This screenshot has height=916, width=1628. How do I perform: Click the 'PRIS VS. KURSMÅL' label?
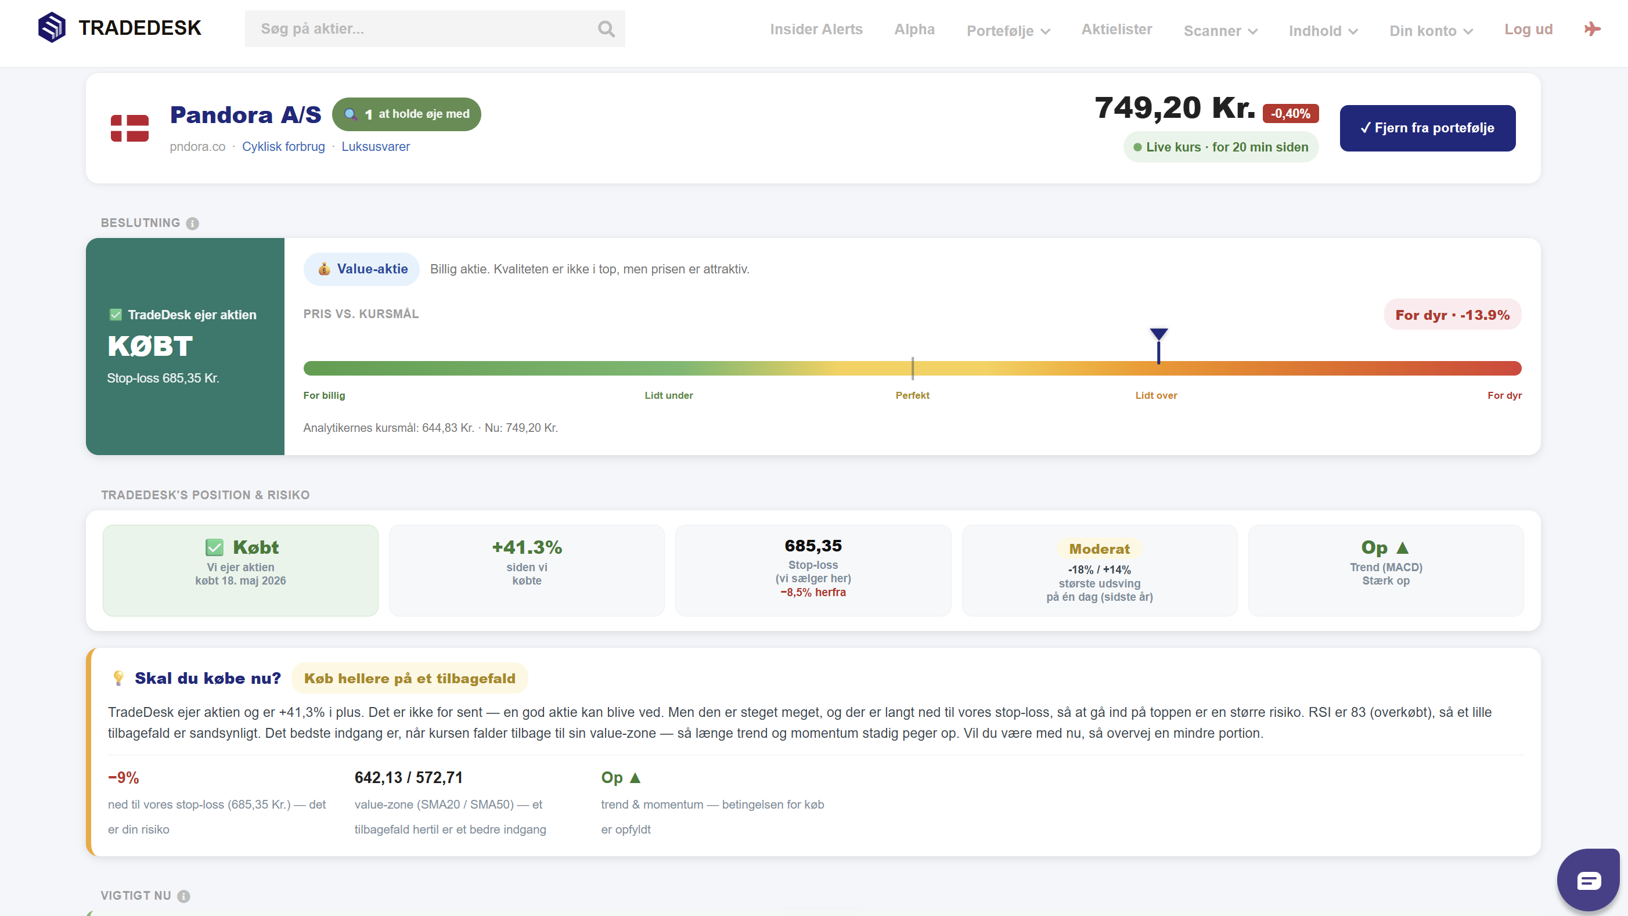tap(361, 314)
